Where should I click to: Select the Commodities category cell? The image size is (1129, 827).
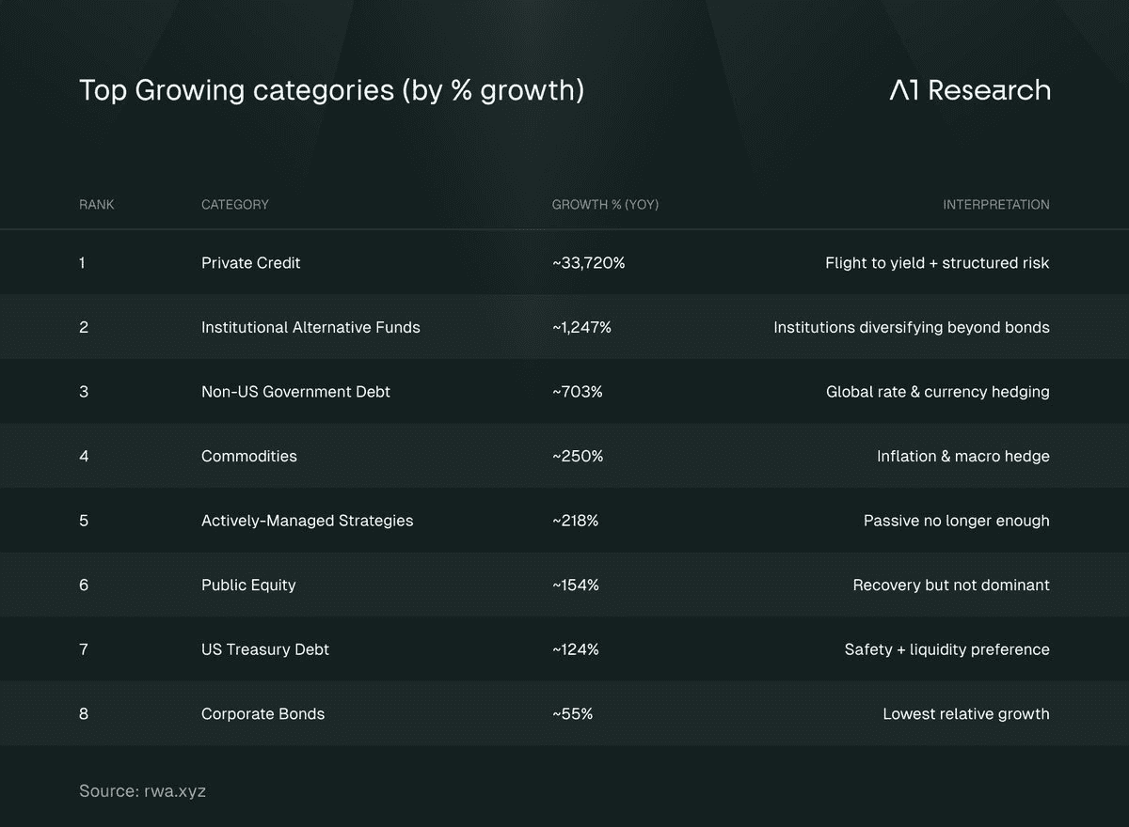coord(249,456)
